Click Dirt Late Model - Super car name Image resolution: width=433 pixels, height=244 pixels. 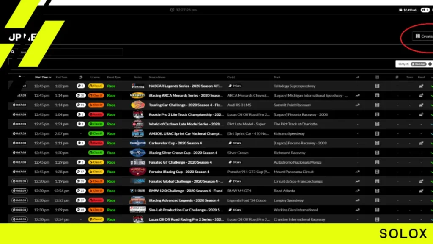247,124
